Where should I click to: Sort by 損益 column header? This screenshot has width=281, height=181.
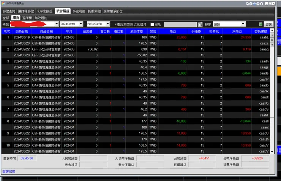pyautogui.click(x=173, y=32)
